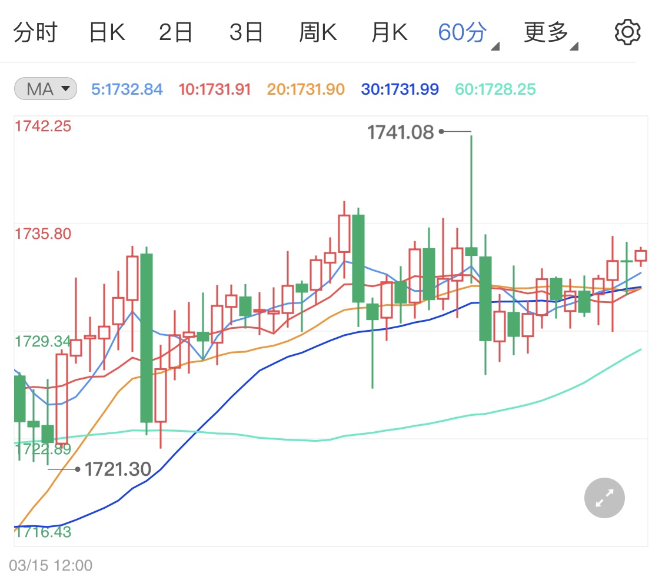Open the MA indicator dropdown
Image resolution: width=662 pixels, height=580 pixels.
(x=45, y=89)
